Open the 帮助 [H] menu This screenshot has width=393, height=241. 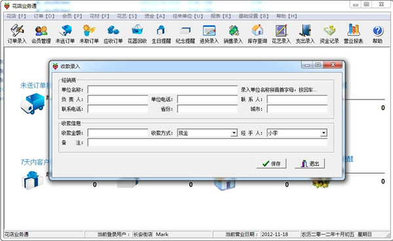tap(286, 16)
